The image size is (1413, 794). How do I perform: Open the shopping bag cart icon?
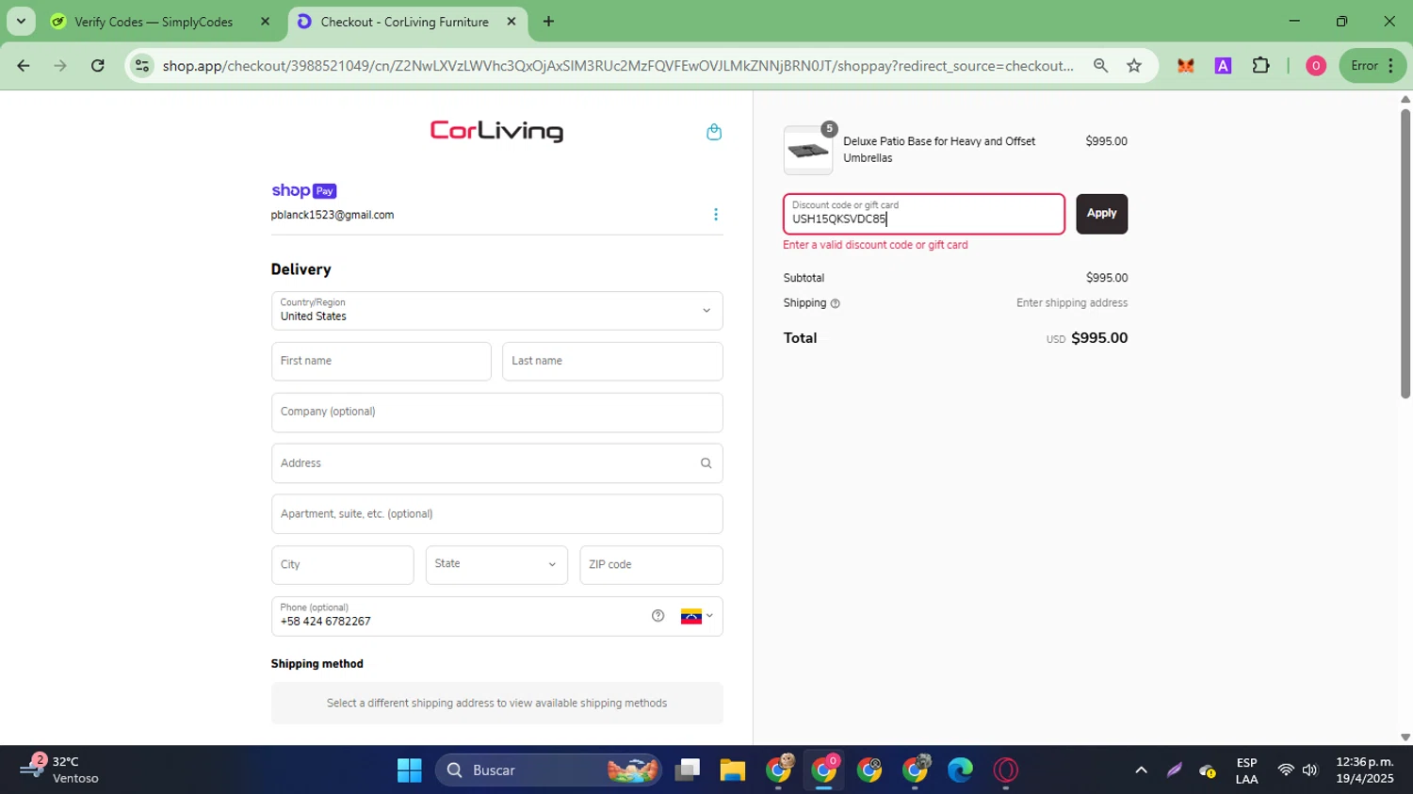(714, 132)
